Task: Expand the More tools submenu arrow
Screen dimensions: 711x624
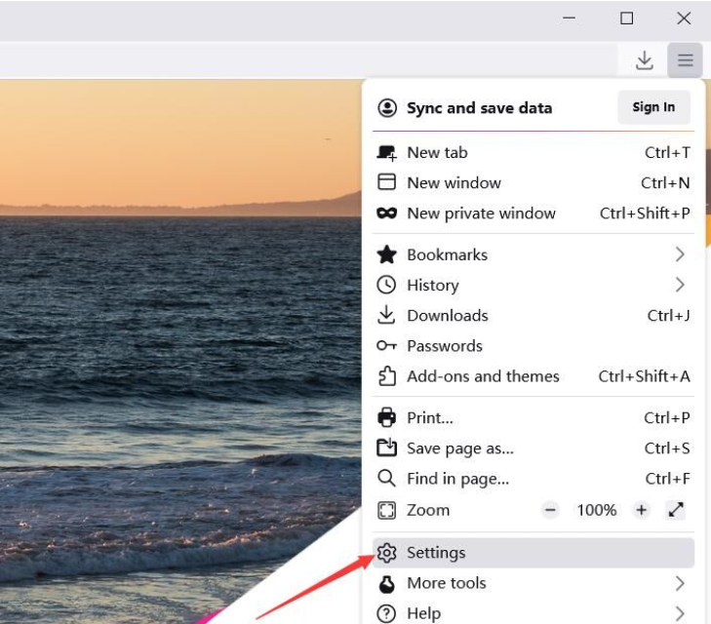Action: (680, 583)
